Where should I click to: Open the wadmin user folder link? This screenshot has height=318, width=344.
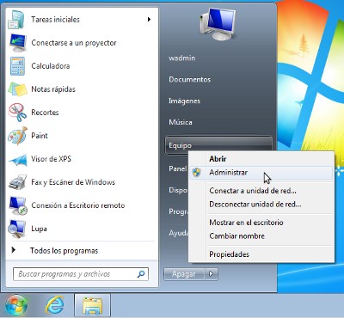[x=182, y=58]
